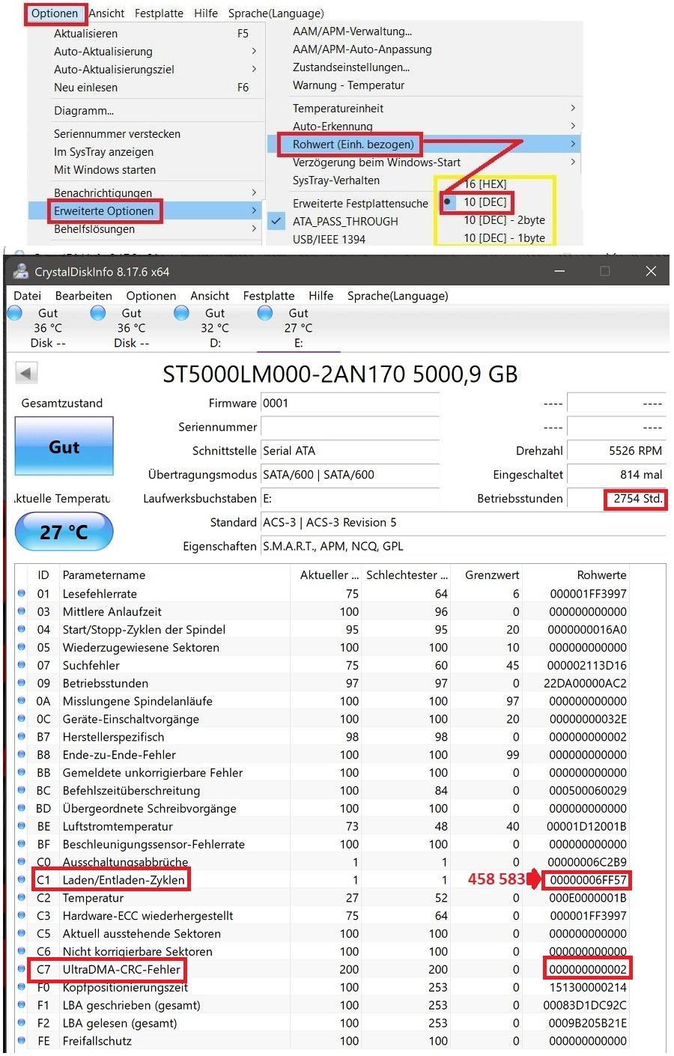Image resolution: width=674 pixels, height=1056 pixels.
Task: Click status dot of row C7 UltraDMA-CRC-Fehler
Action: (x=22, y=970)
